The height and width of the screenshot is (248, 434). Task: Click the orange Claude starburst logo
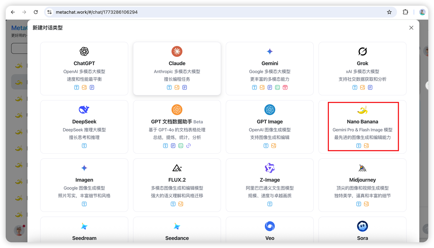177,51
